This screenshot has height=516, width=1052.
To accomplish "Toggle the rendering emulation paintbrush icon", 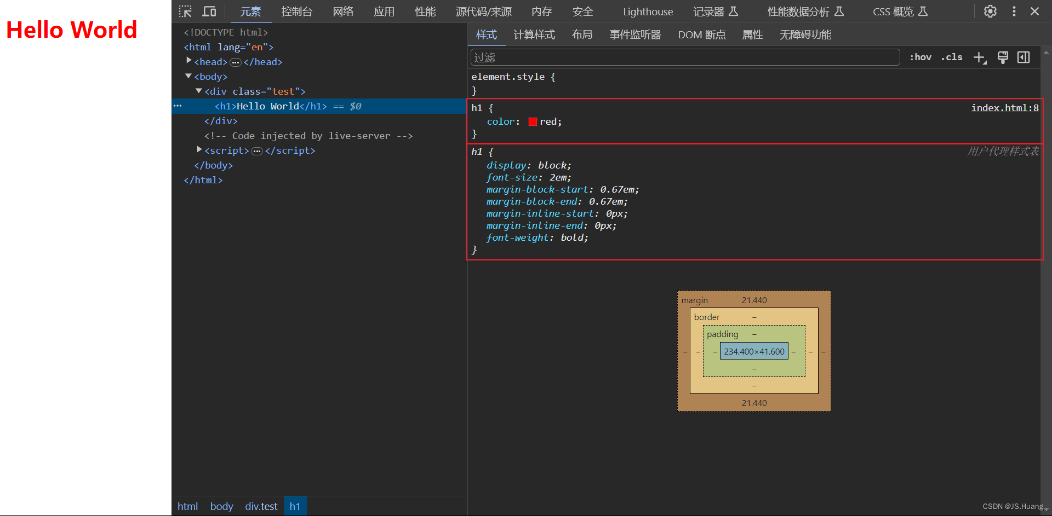I will pyautogui.click(x=1003, y=57).
